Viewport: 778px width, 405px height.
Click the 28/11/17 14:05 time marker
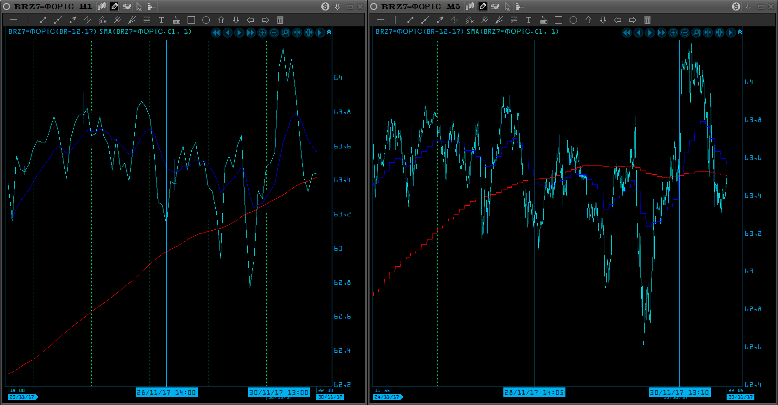[534, 393]
